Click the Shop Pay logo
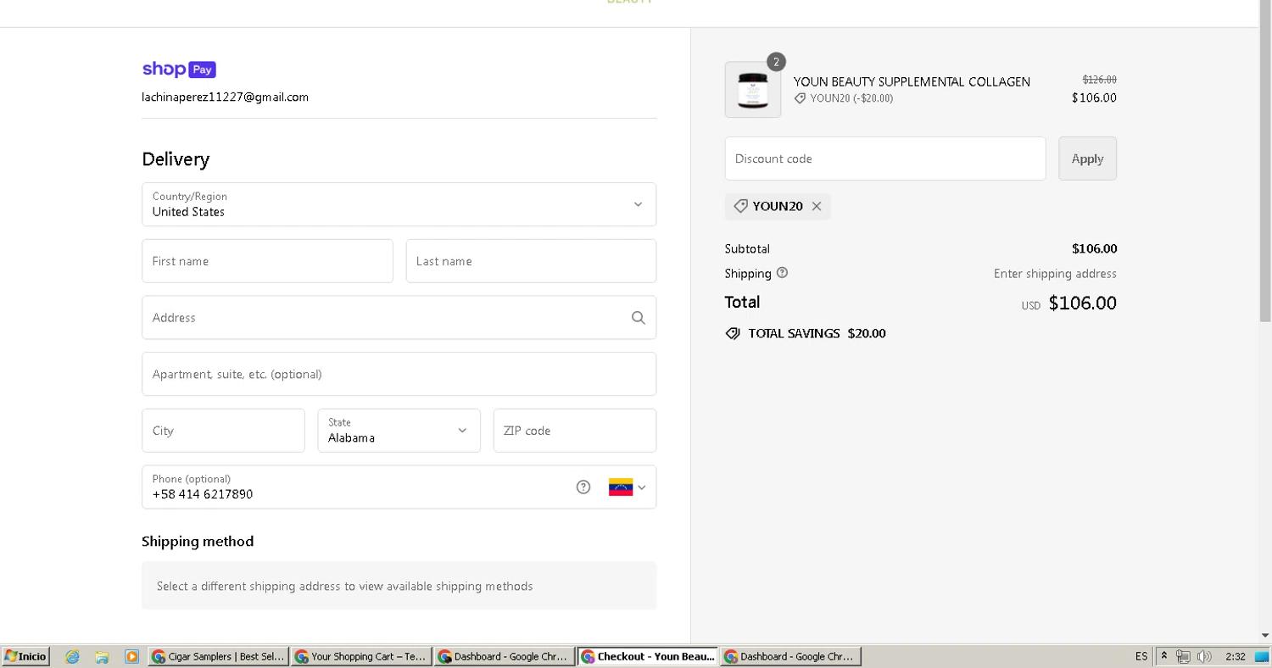The height and width of the screenshot is (668, 1272). coord(179,70)
